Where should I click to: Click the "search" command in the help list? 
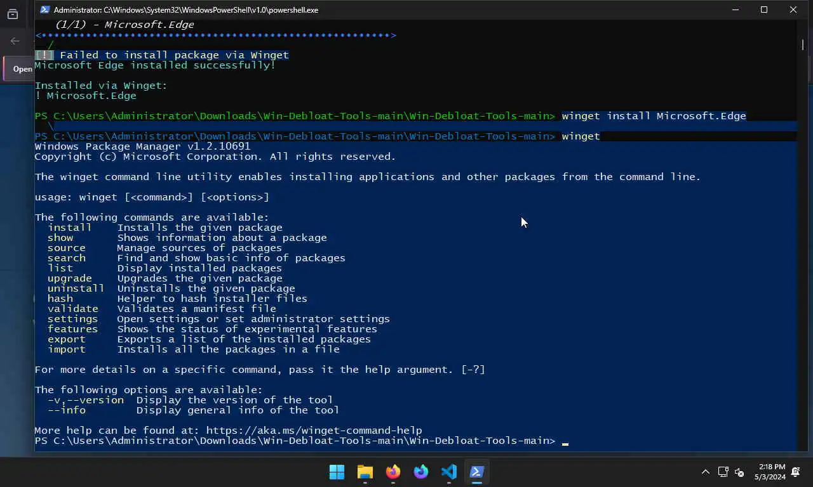66,258
